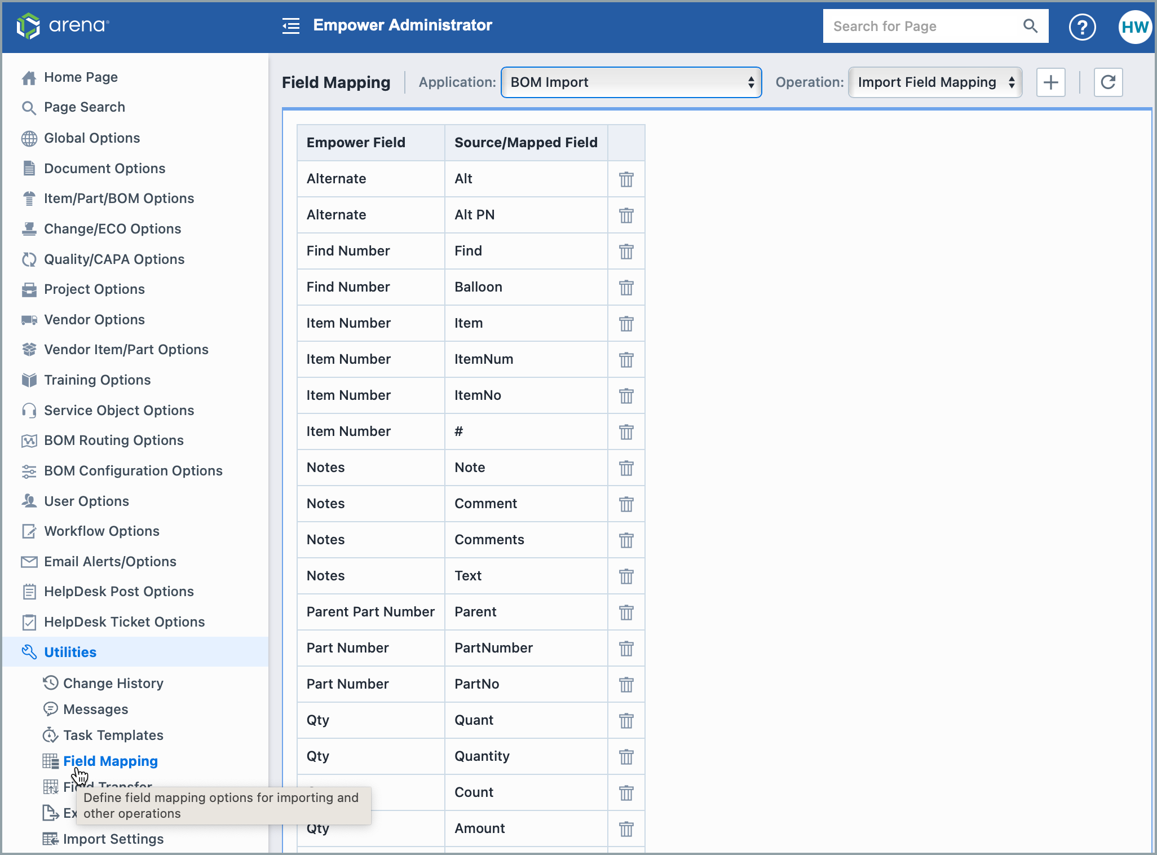The width and height of the screenshot is (1157, 855).
Task: Expand the Operation Import Field Mapping dropdown
Action: point(935,82)
